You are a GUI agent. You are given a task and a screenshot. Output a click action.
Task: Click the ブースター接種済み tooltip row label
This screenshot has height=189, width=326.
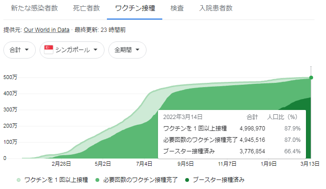189,151
